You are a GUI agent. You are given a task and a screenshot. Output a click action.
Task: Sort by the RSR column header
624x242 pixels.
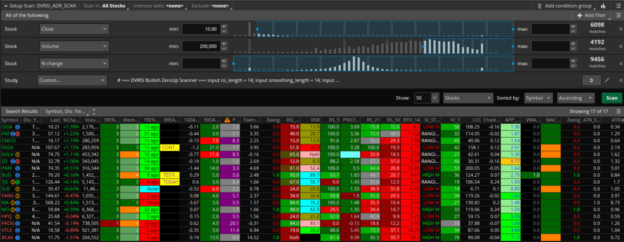coord(310,120)
